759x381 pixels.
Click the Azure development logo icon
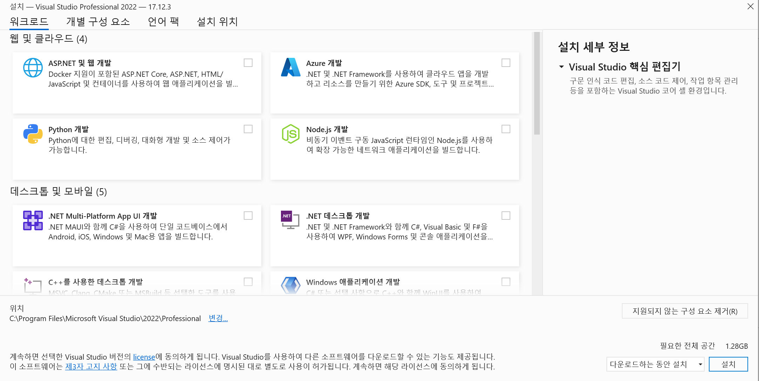(291, 67)
